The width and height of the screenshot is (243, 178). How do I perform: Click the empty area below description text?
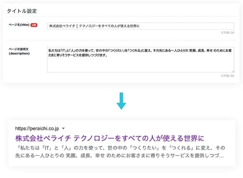[140, 65]
